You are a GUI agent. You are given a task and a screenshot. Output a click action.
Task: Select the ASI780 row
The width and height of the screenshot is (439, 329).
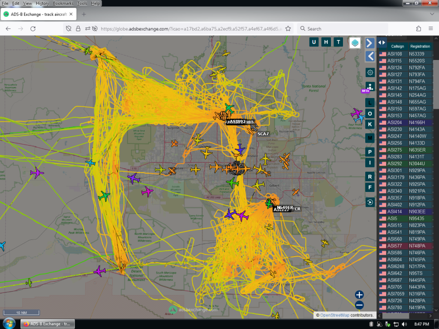point(406,308)
